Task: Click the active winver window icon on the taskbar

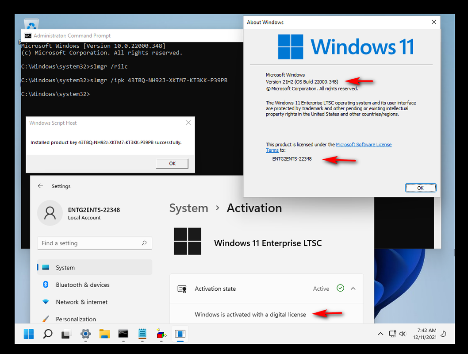Action: (x=180, y=334)
